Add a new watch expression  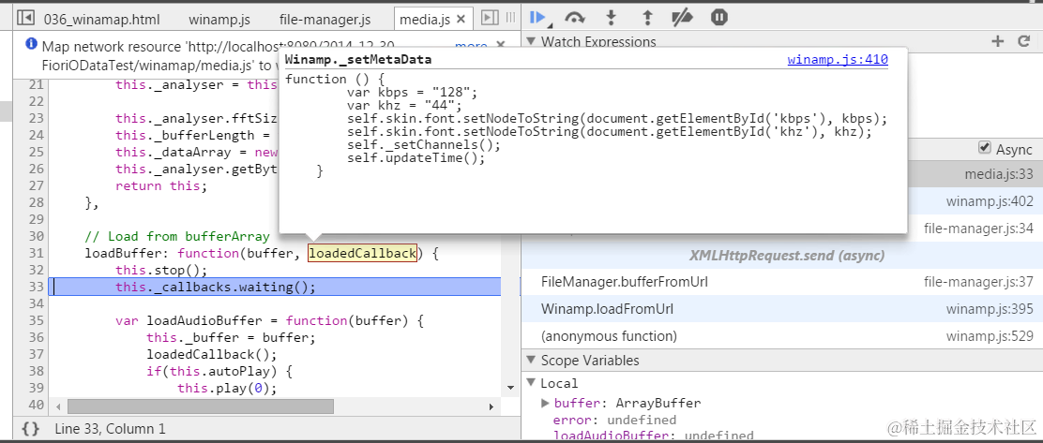coord(997,42)
